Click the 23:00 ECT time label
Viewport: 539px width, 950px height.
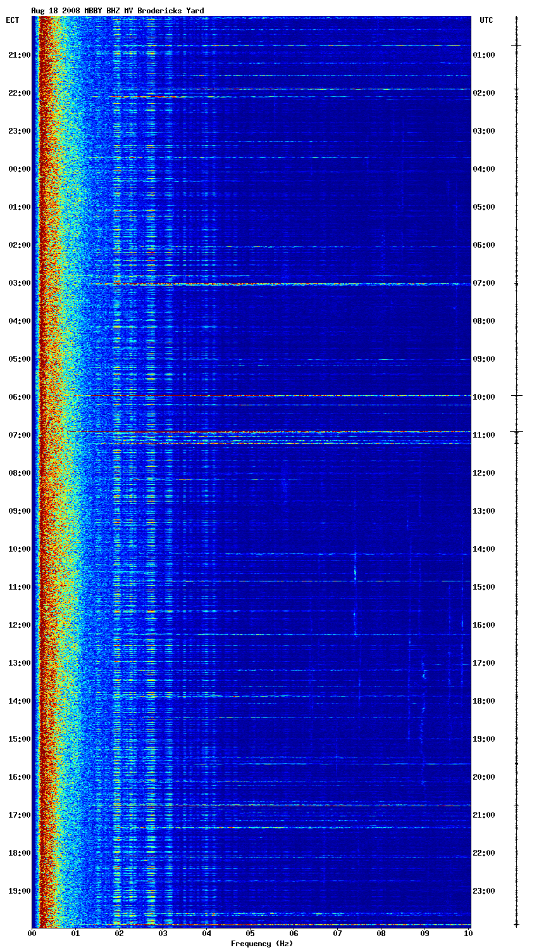point(20,131)
